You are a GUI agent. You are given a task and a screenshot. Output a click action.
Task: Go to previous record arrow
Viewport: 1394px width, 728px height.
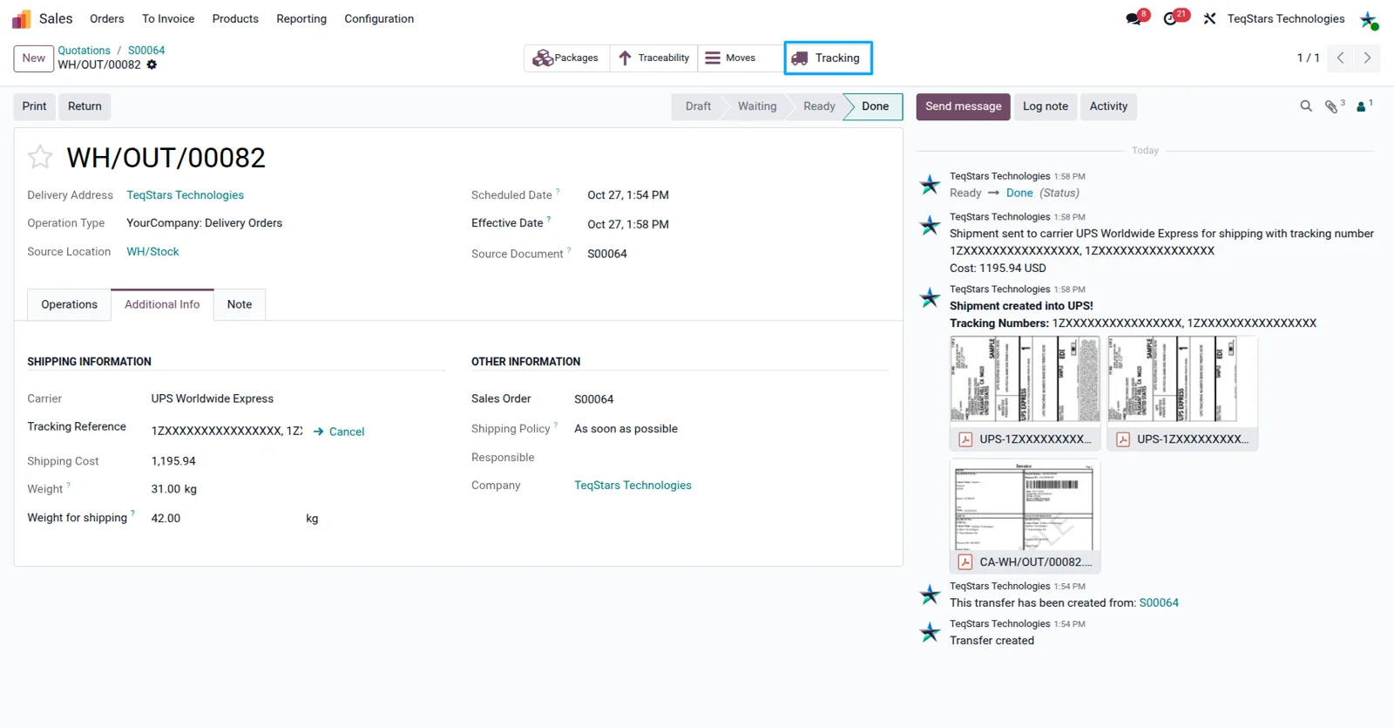coord(1340,58)
